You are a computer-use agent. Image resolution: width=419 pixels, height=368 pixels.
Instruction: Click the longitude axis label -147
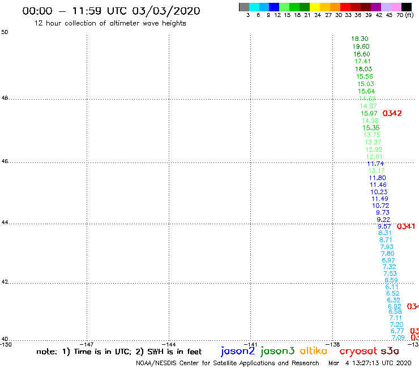click(x=87, y=344)
